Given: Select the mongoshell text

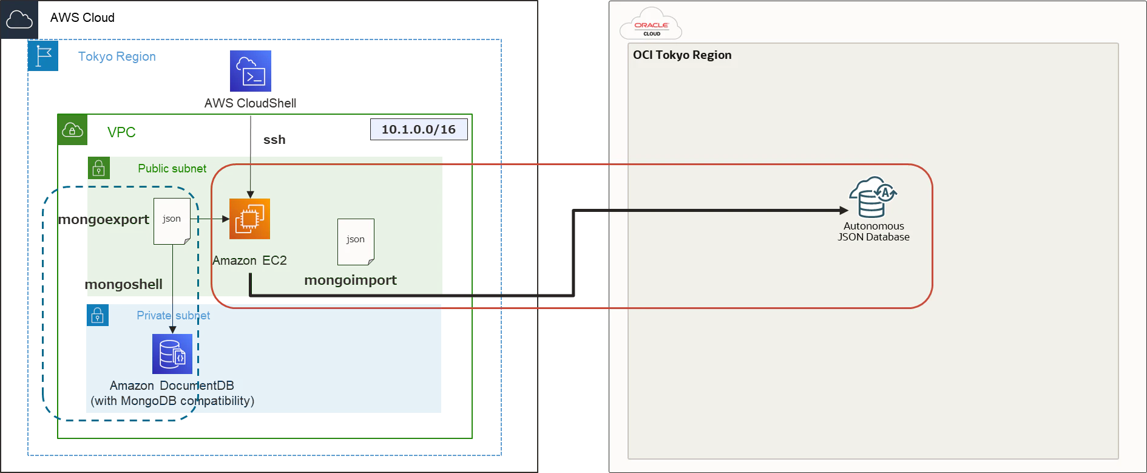Looking at the screenshot, I should coord(124,284).
